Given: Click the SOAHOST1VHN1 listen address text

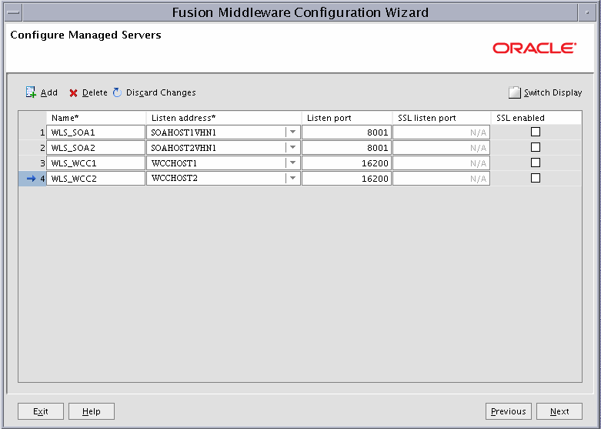Looking at the screenshot, I should pyautogui.click(x=184, y=132).
